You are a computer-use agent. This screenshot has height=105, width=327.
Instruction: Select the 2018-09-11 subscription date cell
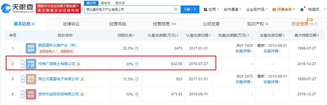pyautogui.click(x=198, y=94)
